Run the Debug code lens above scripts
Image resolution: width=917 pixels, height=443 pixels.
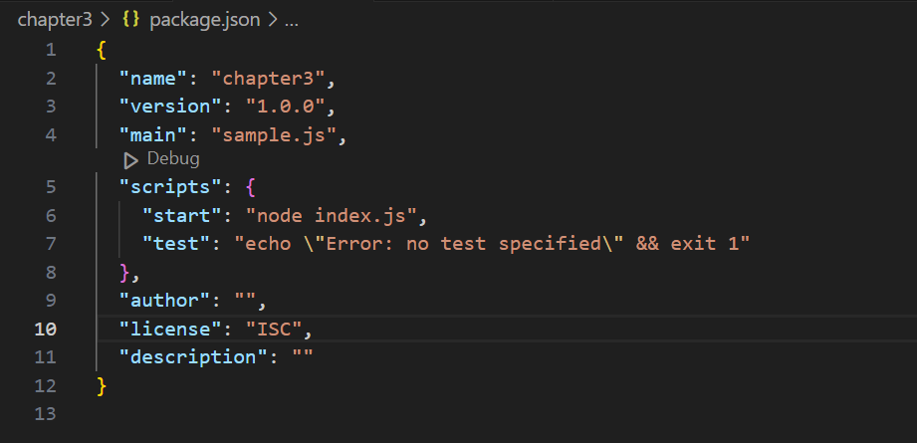pos(173,158)
